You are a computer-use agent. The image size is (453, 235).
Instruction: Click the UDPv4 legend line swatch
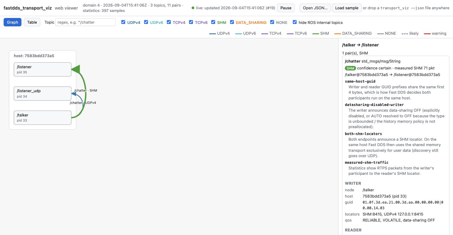tap(212, 34)
